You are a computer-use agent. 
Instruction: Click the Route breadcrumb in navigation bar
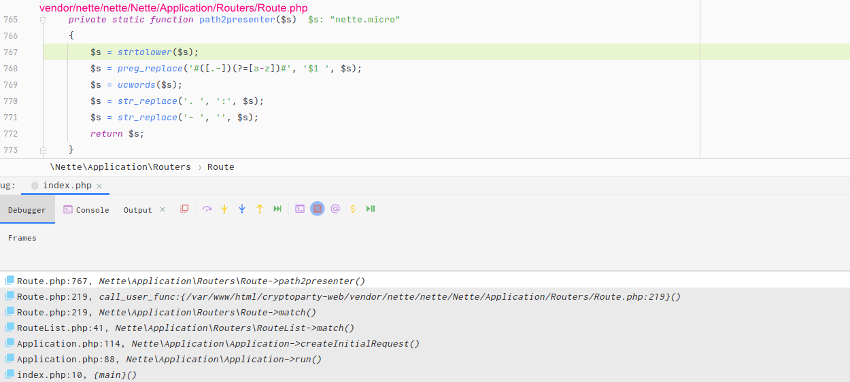click(221, 167)
